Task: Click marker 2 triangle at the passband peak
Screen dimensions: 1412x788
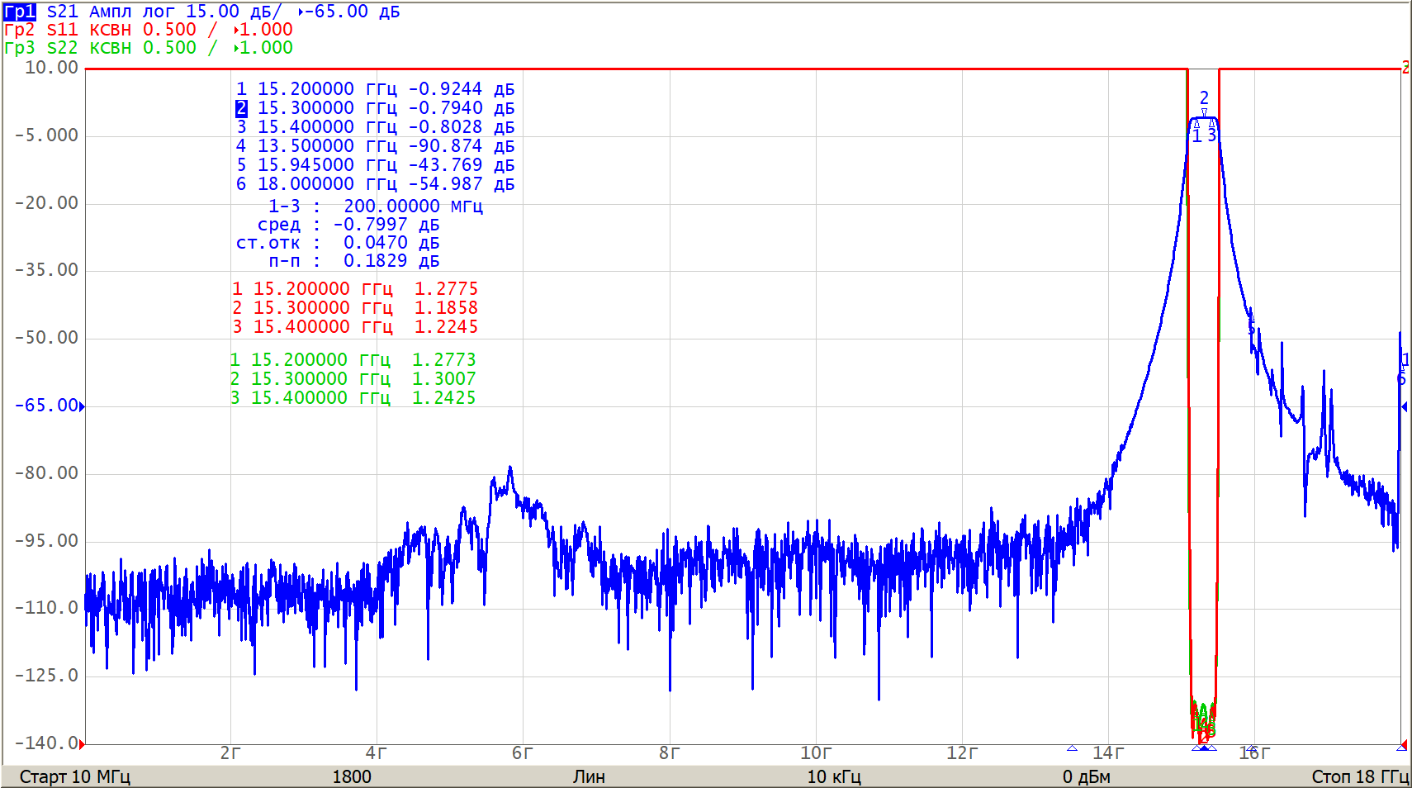Action: coord(1204,113)
